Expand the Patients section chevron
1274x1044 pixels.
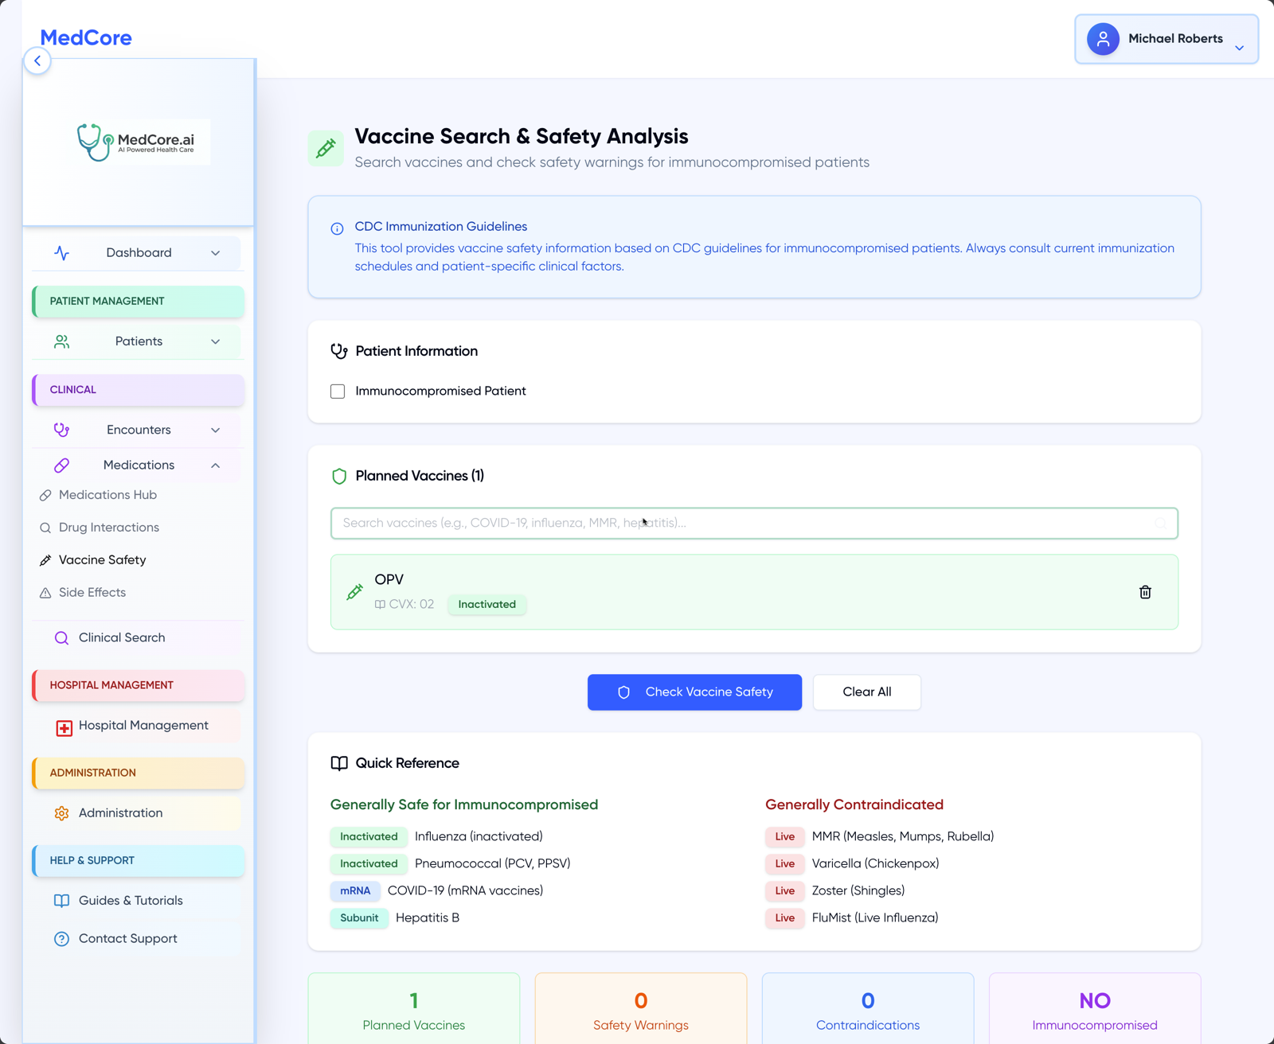point(215,341)
